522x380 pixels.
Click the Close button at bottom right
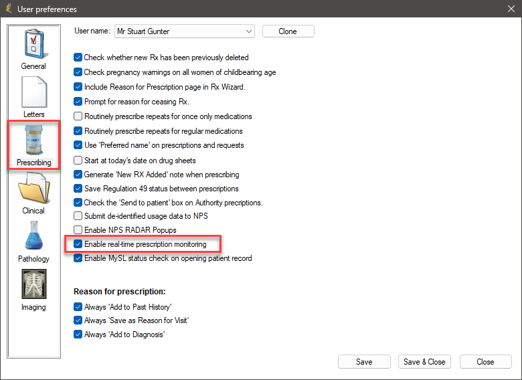(x=485, y=362)
